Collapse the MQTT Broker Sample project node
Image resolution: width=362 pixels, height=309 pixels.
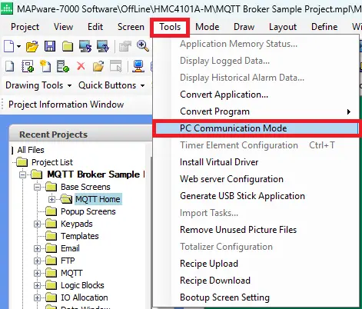[23, 174]
